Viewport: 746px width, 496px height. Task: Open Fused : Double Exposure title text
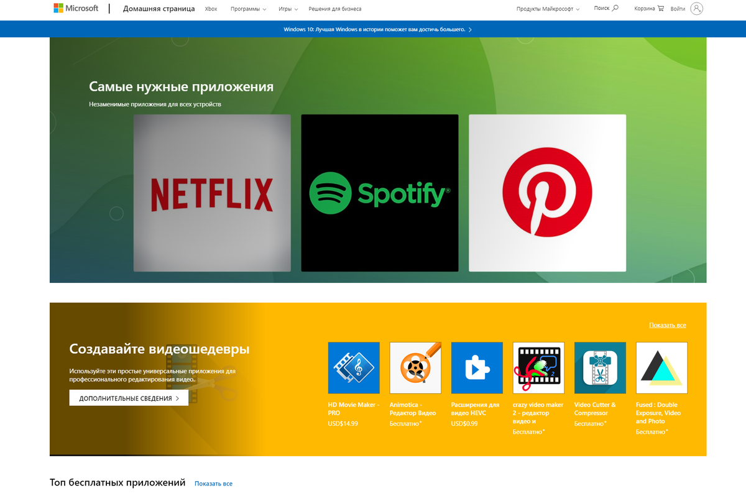658,413
